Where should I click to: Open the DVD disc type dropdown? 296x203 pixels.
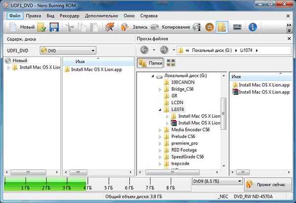(67, 50)
